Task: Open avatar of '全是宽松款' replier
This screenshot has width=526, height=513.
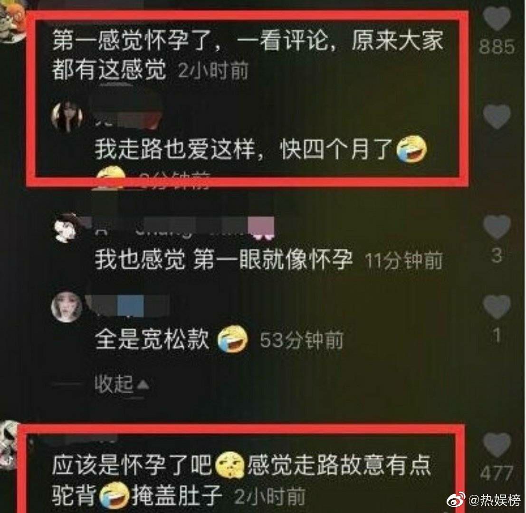Action: point(67,307)
